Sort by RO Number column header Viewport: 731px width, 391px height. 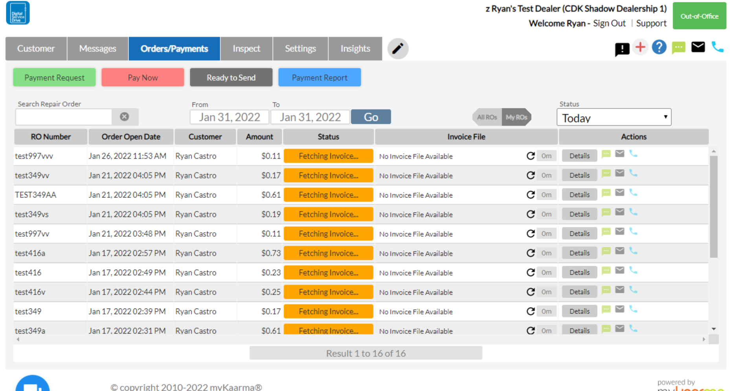(x=51, y=137)
